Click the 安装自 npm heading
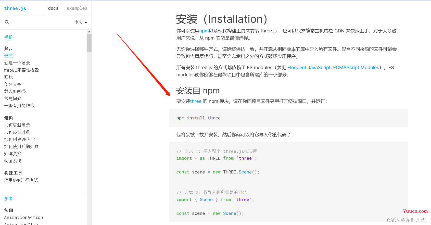The width and height of the screenshot is (431, 225). (x=198, y=91)
